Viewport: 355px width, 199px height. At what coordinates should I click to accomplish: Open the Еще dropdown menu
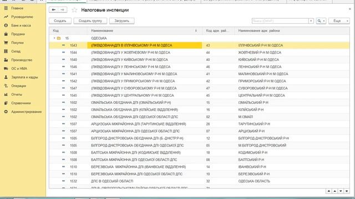coord(339,21)
